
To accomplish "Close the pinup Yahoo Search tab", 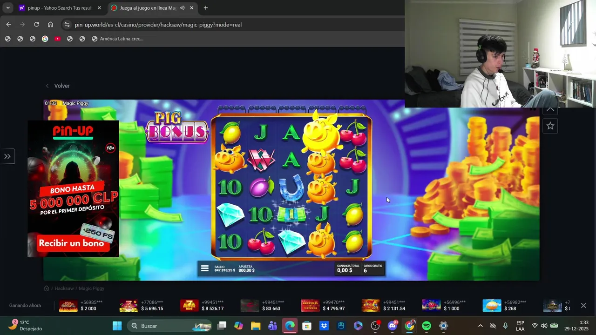I will pos(99,8).
